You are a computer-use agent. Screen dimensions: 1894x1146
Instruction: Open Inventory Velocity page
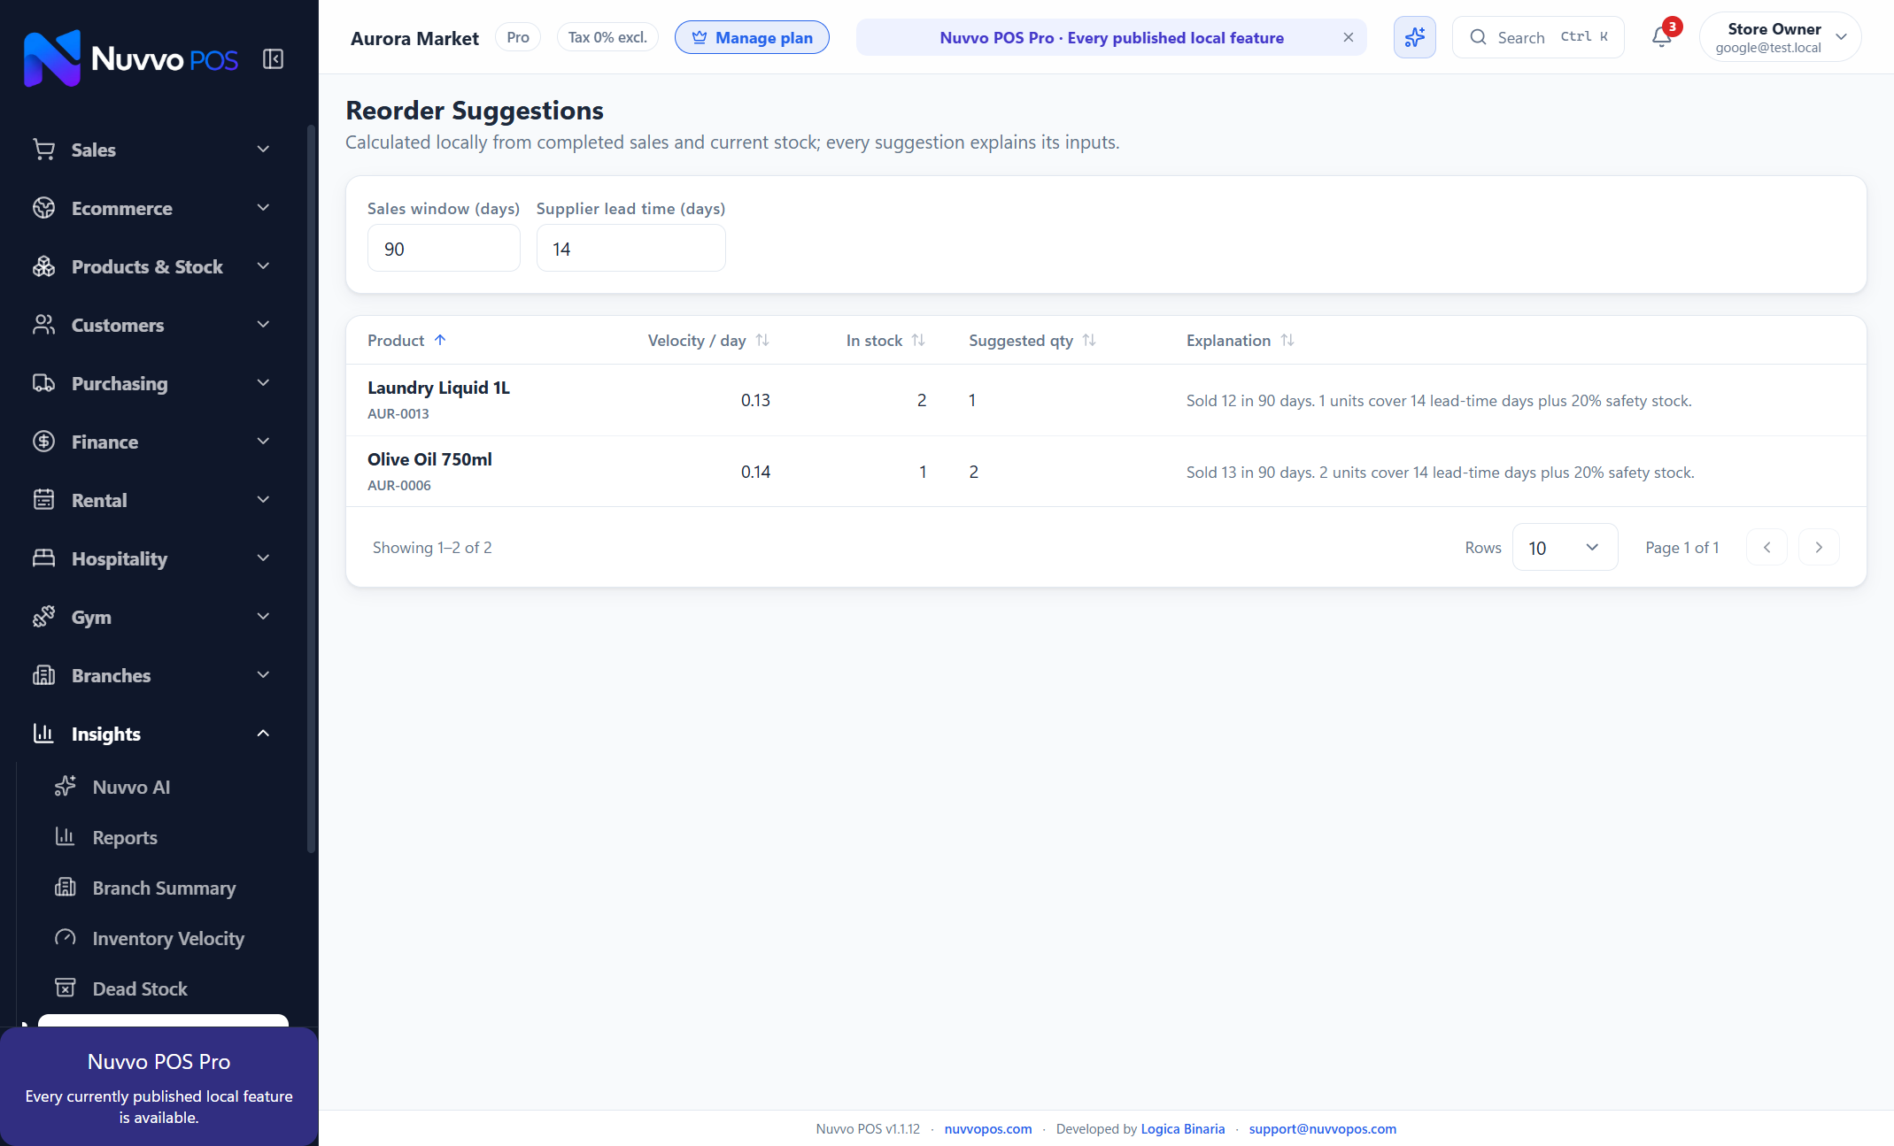tap(164, 938)
